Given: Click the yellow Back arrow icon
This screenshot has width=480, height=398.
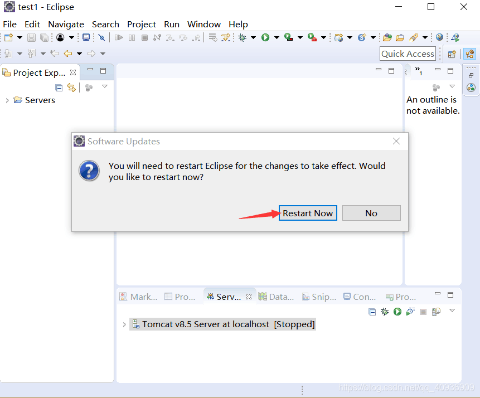Looking at the screenshot, I should [68, 54].
